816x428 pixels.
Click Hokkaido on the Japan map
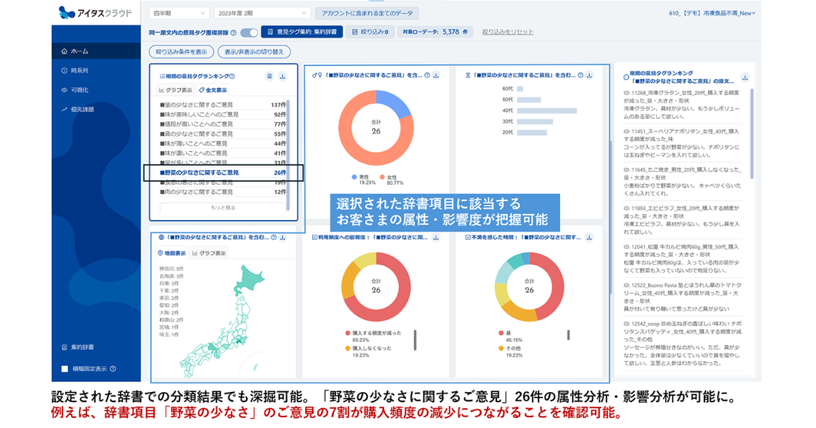point(250,279)
